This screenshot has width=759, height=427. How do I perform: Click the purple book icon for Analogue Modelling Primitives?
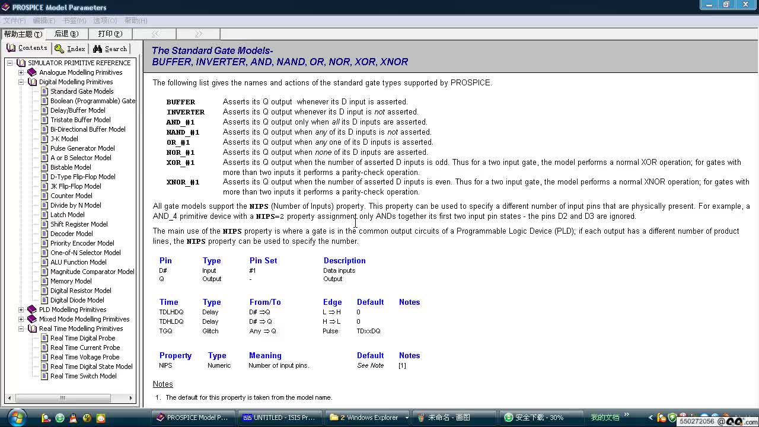pos(32,72)
